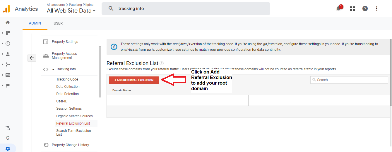Open Property Settings
The height and width of the screenshot is (152, 392).
point(65,42)
